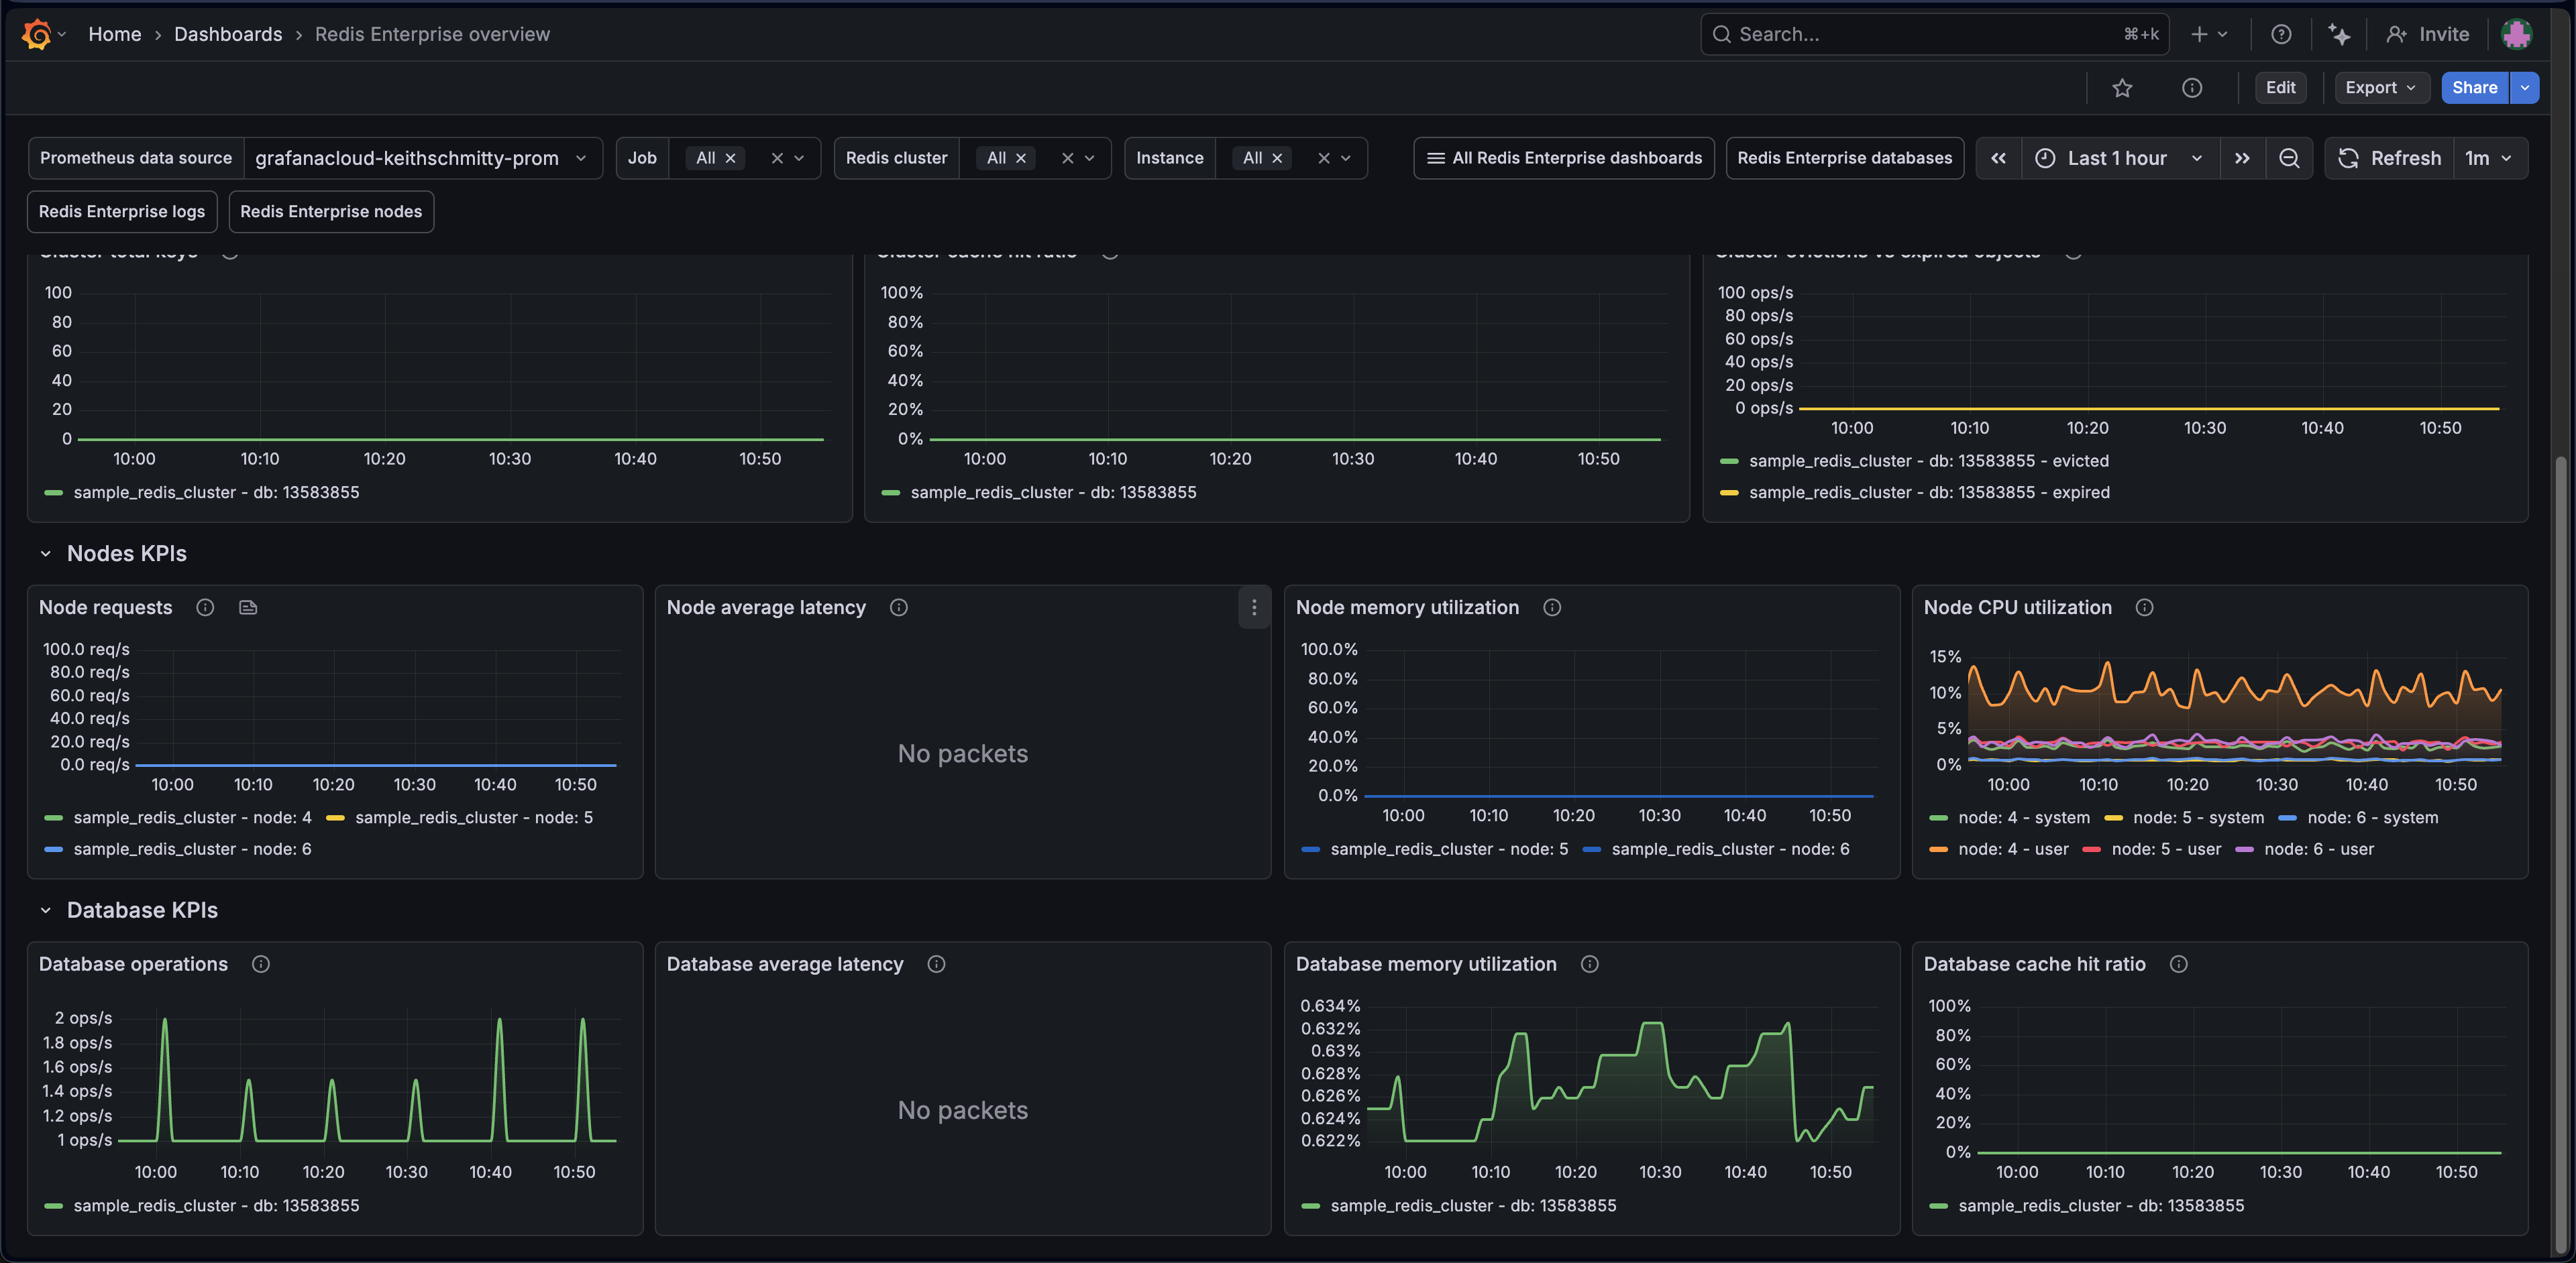Clear the Instance filter selection
The width and height of the screenshot is (2576, 1263).
[1324, 158]
